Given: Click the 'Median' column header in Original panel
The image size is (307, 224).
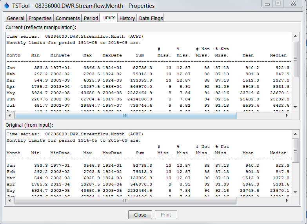Looking at the screenshot, I should [278, 153].
